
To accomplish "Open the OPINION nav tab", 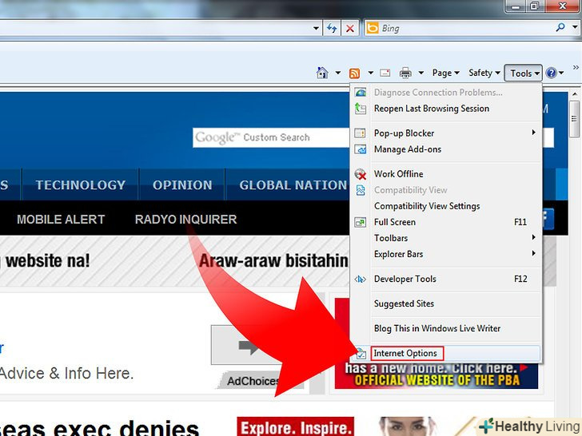I will point(182,184).
